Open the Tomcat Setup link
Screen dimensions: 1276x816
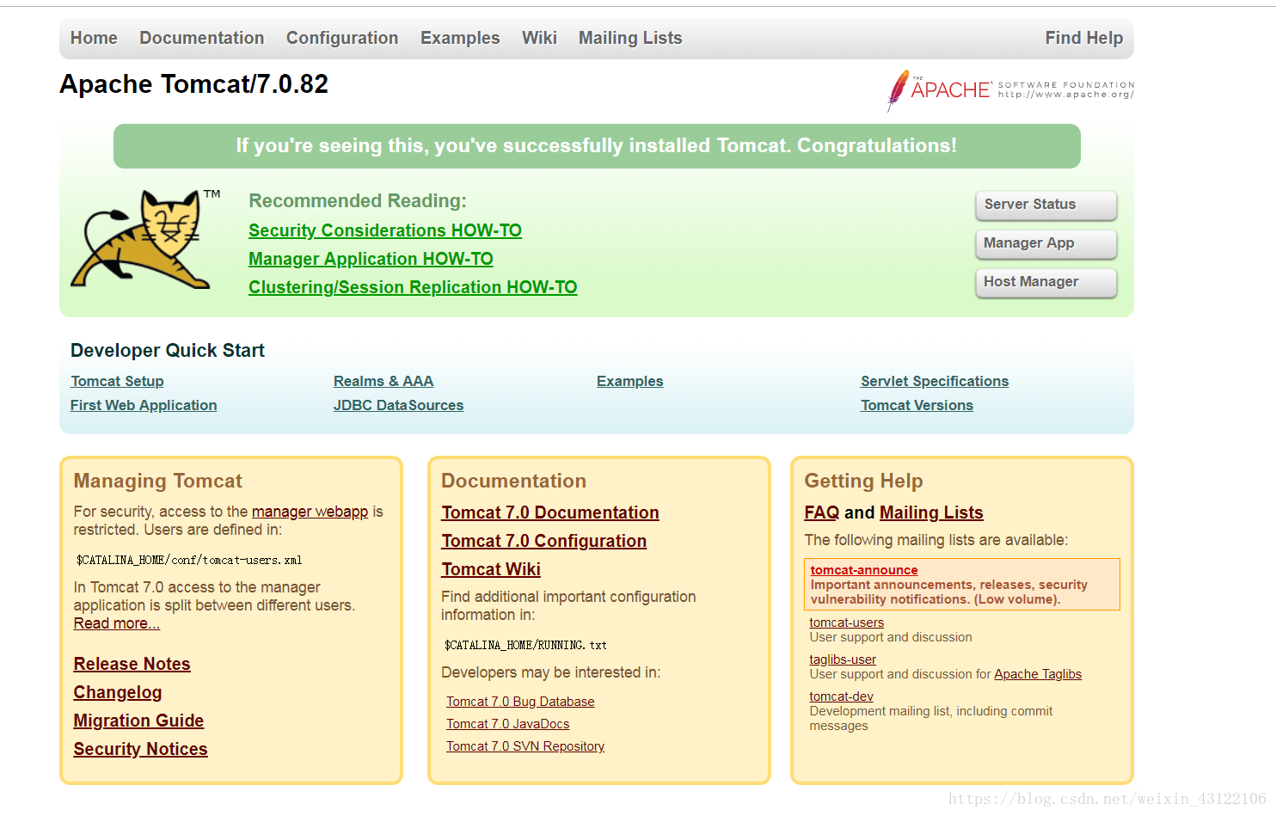pyautogui.click(x=117, y=381)
